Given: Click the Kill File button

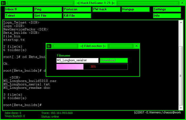Looking at the screenshot, I should pos(77,16).
